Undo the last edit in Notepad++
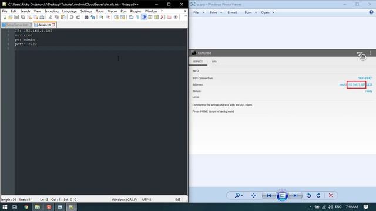This screenshot has height=211, width=376. click(x=72, y=17)
